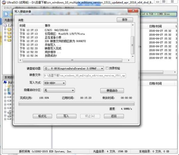Click the 下午 12:52:34 timestamp in the log
The height and width of the screenshot is (155, 179).
[x=29, y=56]
